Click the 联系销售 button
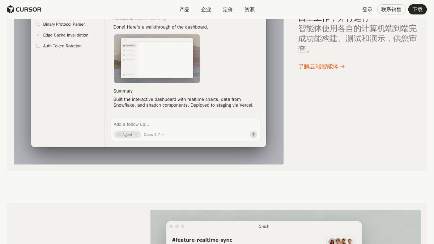434x244 pixels. (391, 9)
